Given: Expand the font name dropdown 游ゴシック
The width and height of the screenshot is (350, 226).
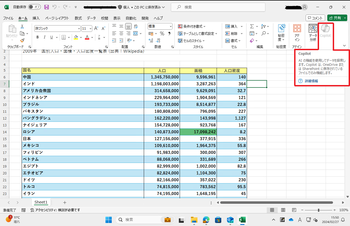Looking at the screenshot, I should 79,29.
